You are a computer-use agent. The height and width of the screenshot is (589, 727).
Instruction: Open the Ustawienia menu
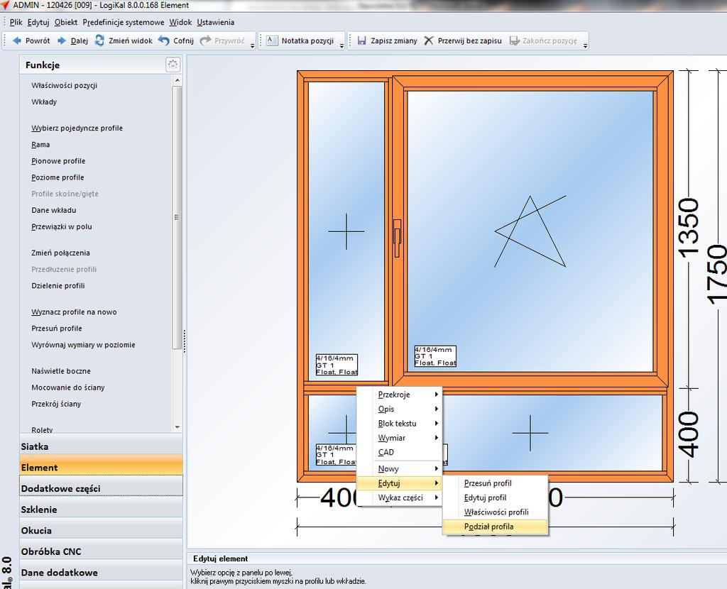(x=216, y=22)
